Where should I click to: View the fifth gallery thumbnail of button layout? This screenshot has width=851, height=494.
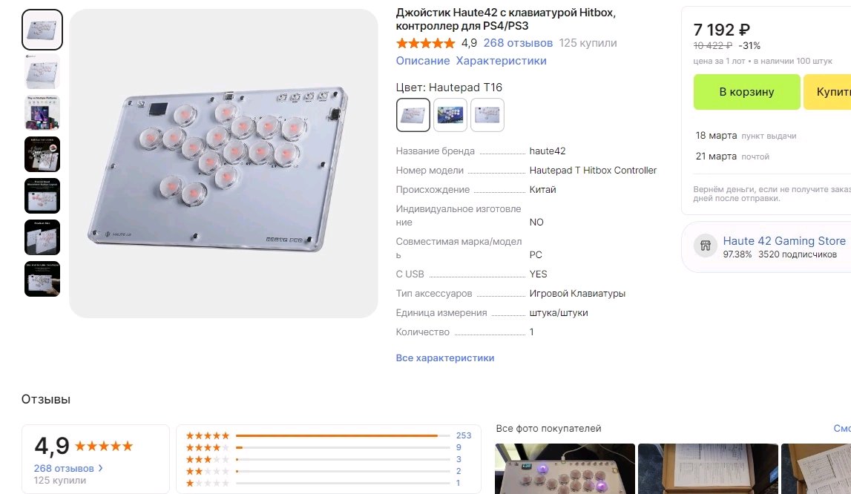click(42, 196)
